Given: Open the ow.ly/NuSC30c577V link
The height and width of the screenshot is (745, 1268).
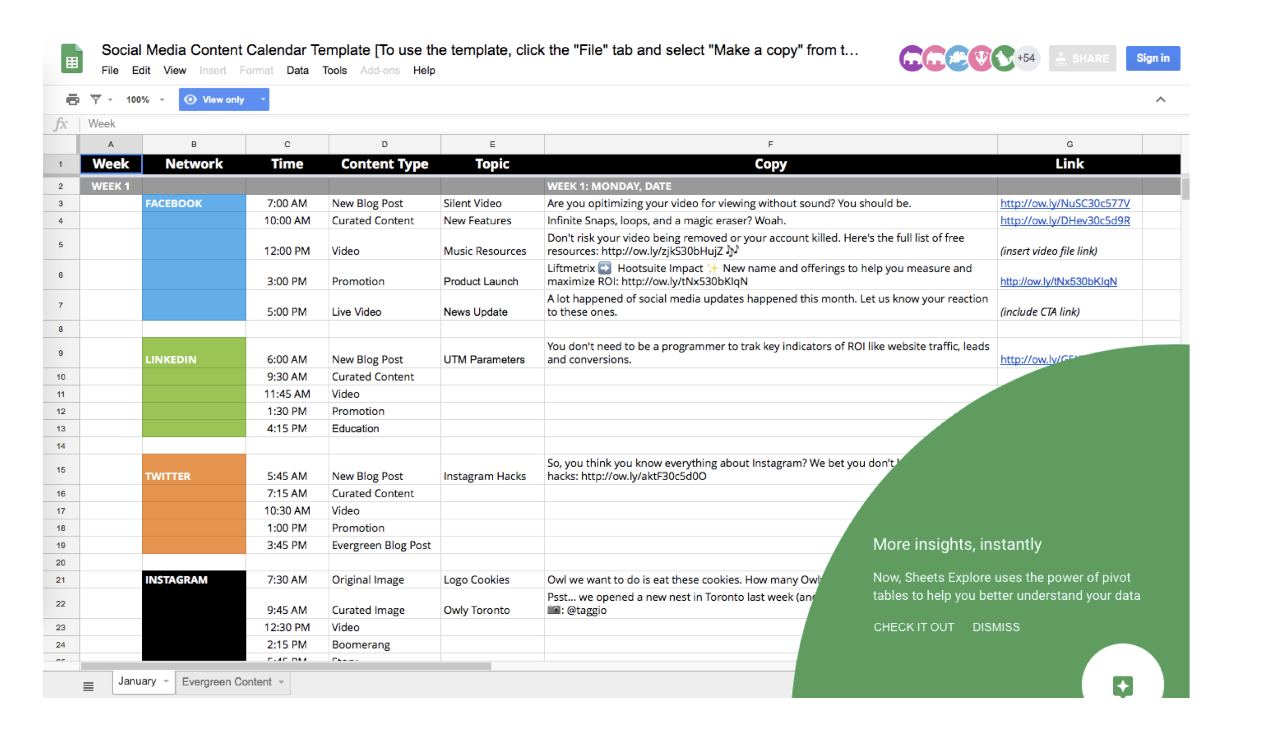Looking at the screenshot, I should click(1065, 203).
